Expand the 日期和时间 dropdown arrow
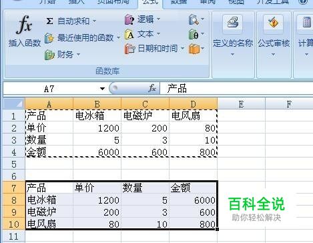This screenshot has height=243, width=313. pyautogui.click(x=182, y=48)
